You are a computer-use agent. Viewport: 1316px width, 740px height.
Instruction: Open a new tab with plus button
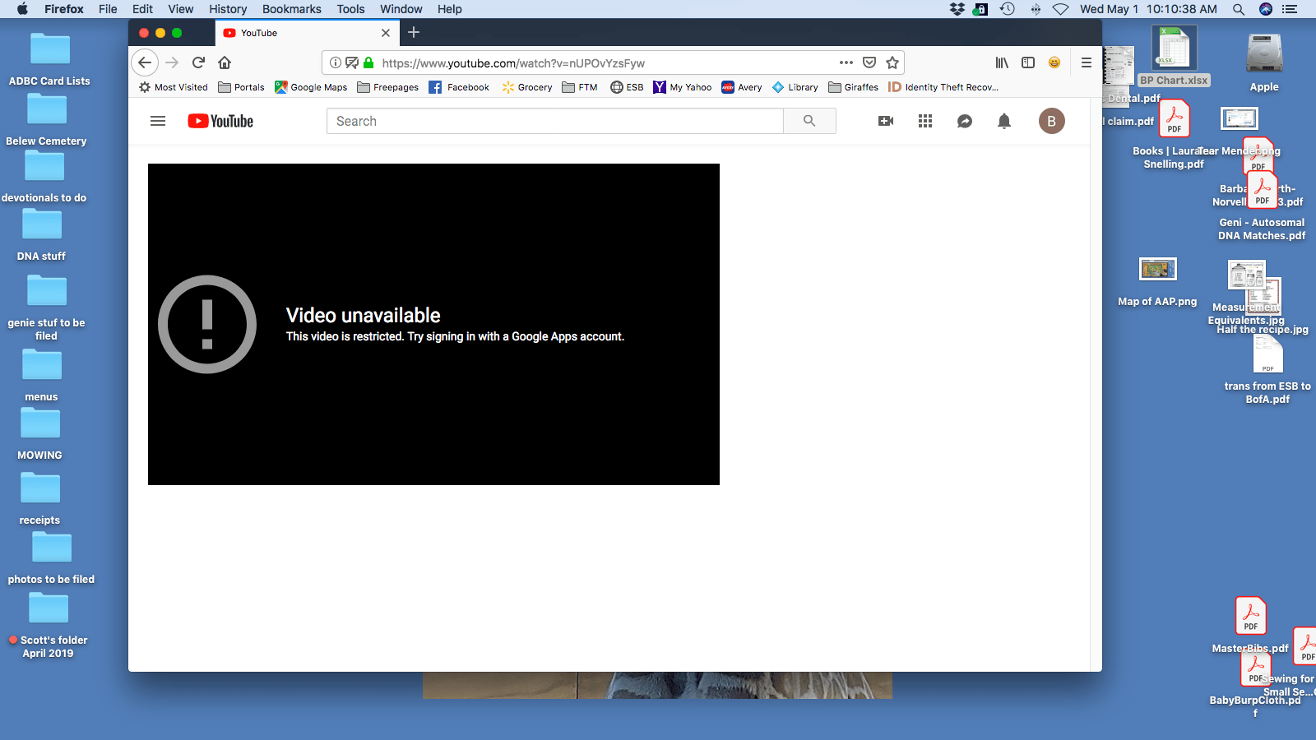414,32
